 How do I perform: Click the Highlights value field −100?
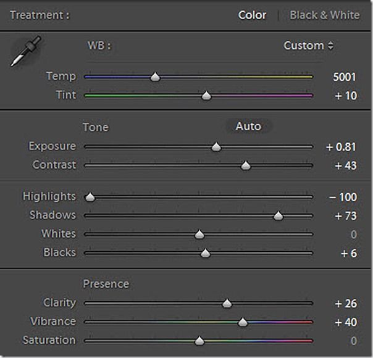click(x=343, y=197)
